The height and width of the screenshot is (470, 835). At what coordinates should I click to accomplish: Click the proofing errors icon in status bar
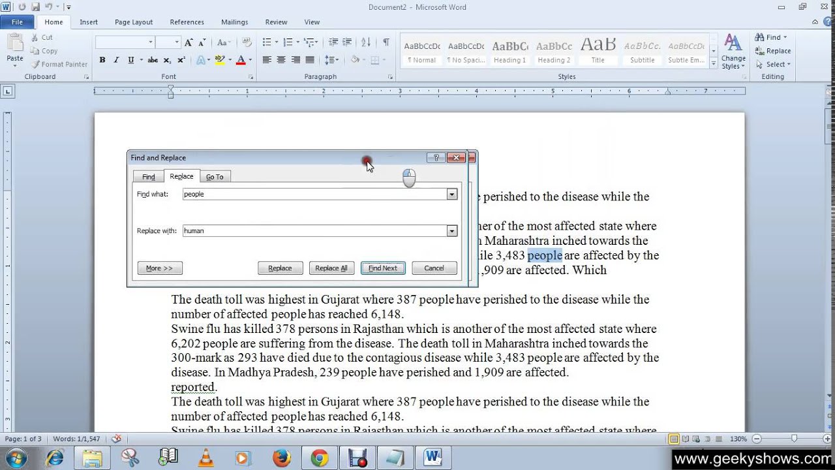click(117, 439)
